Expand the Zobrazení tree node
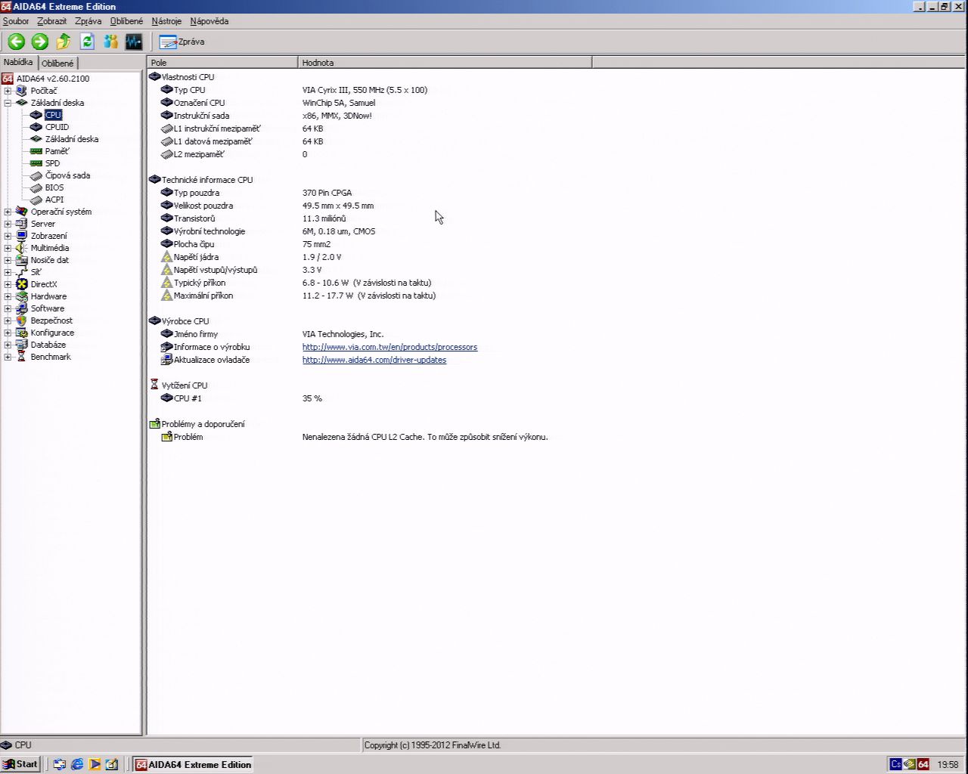Viewport: 968px width, 774px height. (x=8, y=236)
